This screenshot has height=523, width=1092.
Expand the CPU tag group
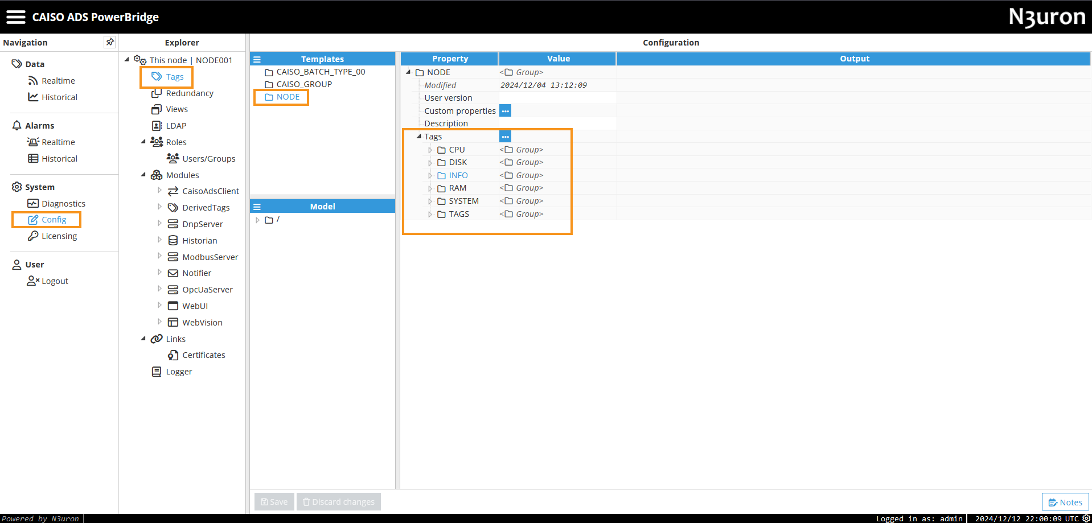(x=430, y=150)
